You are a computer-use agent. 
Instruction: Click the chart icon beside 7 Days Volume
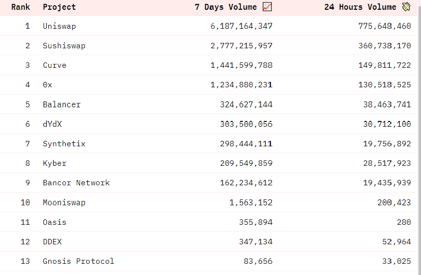pos(267,7)
